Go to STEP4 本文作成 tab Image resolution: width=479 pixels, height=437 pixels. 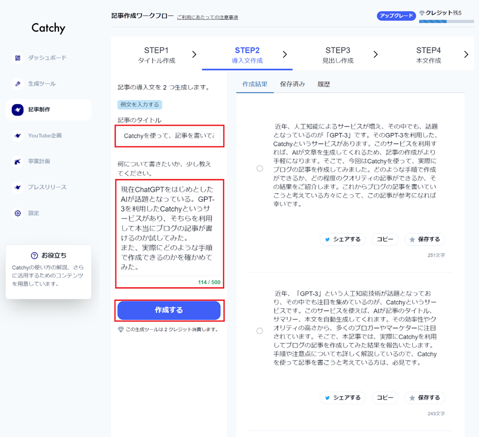pyautogui.click(x=428, y=55)
